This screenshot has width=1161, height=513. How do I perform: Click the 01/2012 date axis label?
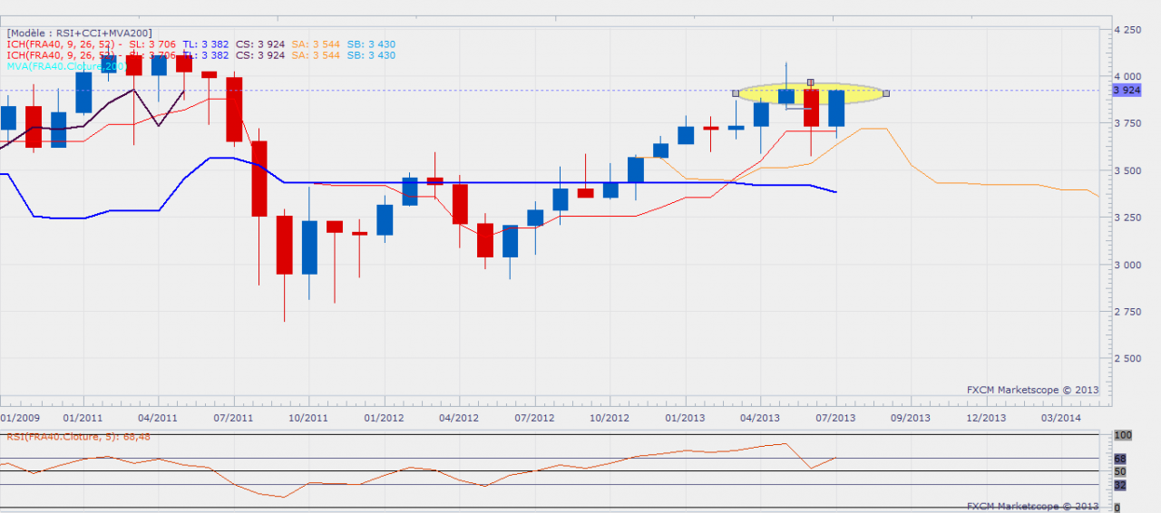pos(384,417)
